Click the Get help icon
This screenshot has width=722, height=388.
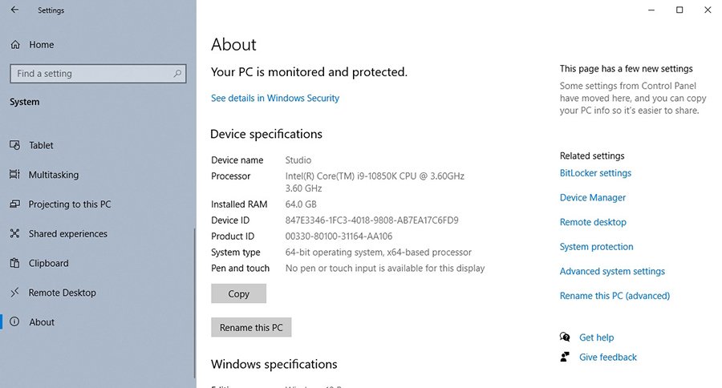(x=565, y=337)
